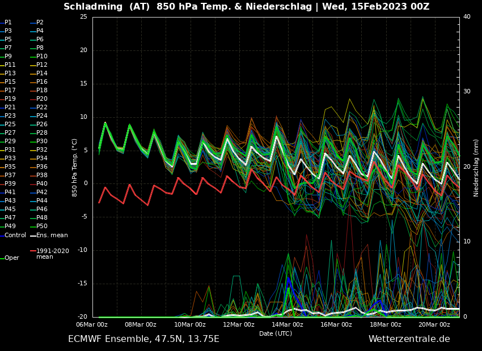The image size is (482, 351).
Task: Click the P25 legend entry
Action: [10, 125]
